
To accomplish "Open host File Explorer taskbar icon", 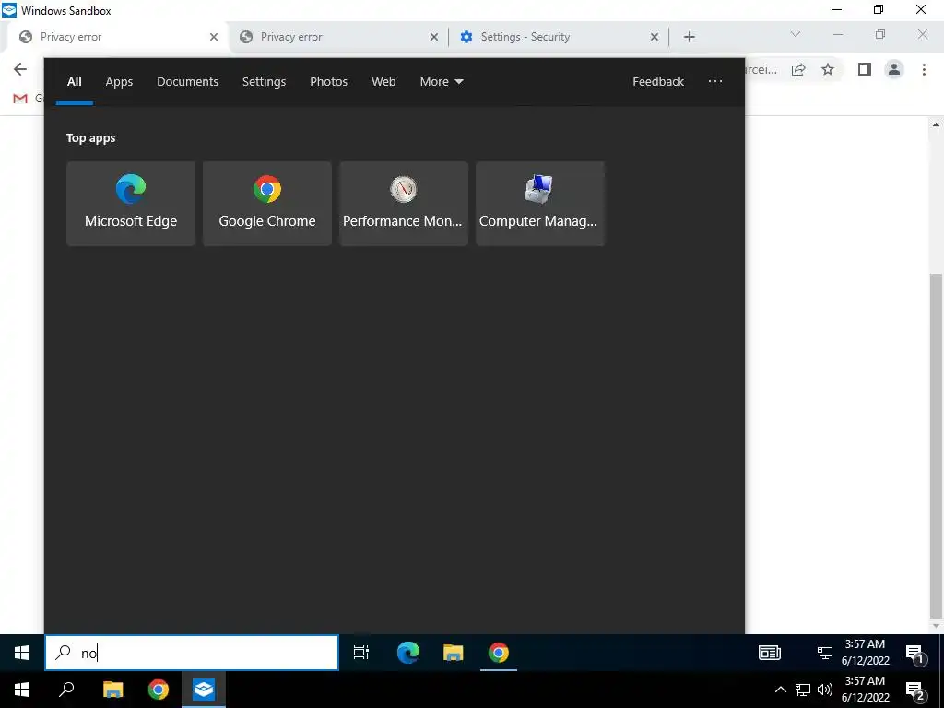I will (x=112, y=690).
